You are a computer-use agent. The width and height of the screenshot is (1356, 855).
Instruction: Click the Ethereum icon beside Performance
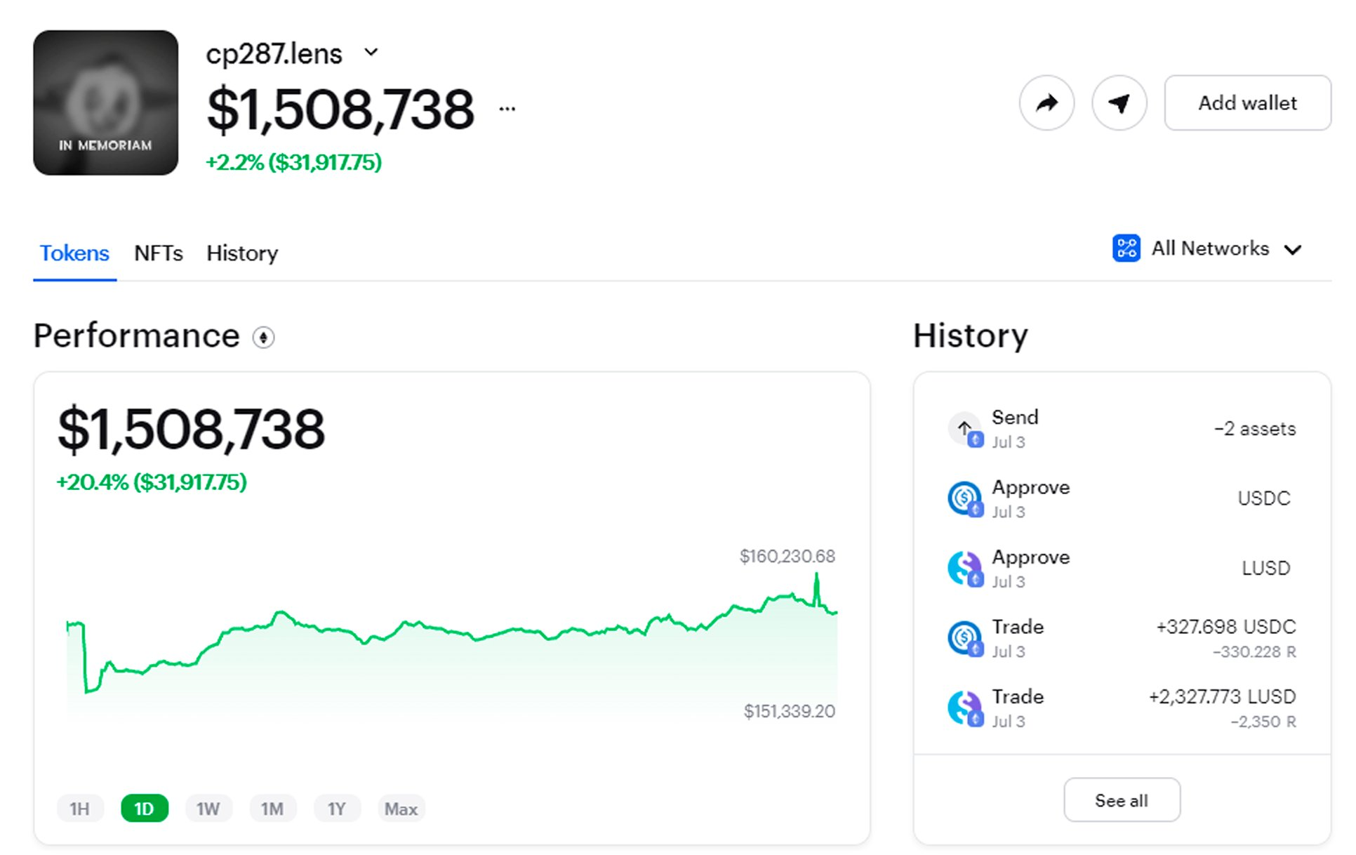point(263,338)
